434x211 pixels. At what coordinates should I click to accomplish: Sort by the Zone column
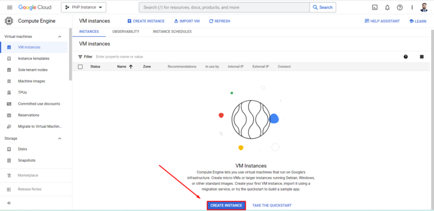click(x=147, y=67)
